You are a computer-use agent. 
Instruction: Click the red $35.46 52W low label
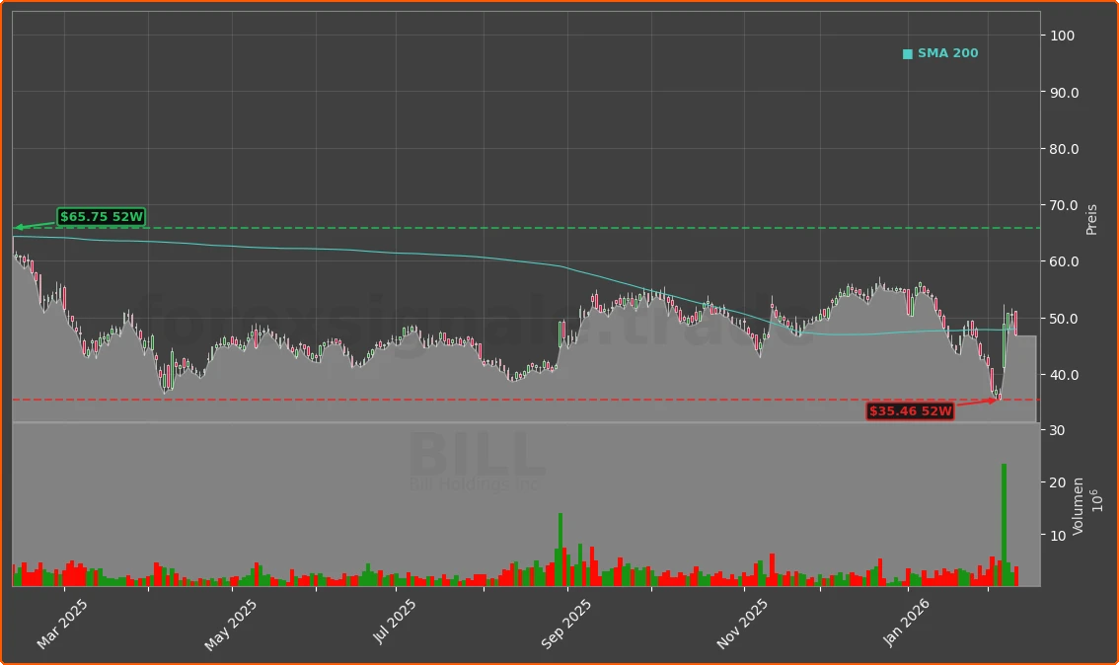click(x=909, y=411)
